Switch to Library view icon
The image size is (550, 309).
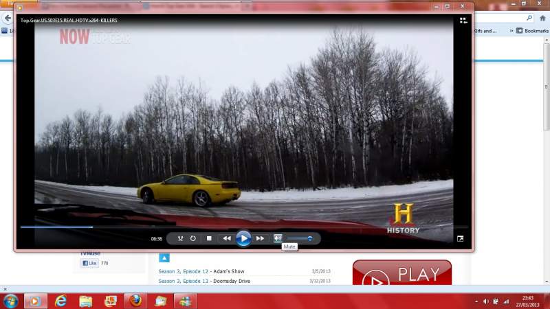[463, 21]
